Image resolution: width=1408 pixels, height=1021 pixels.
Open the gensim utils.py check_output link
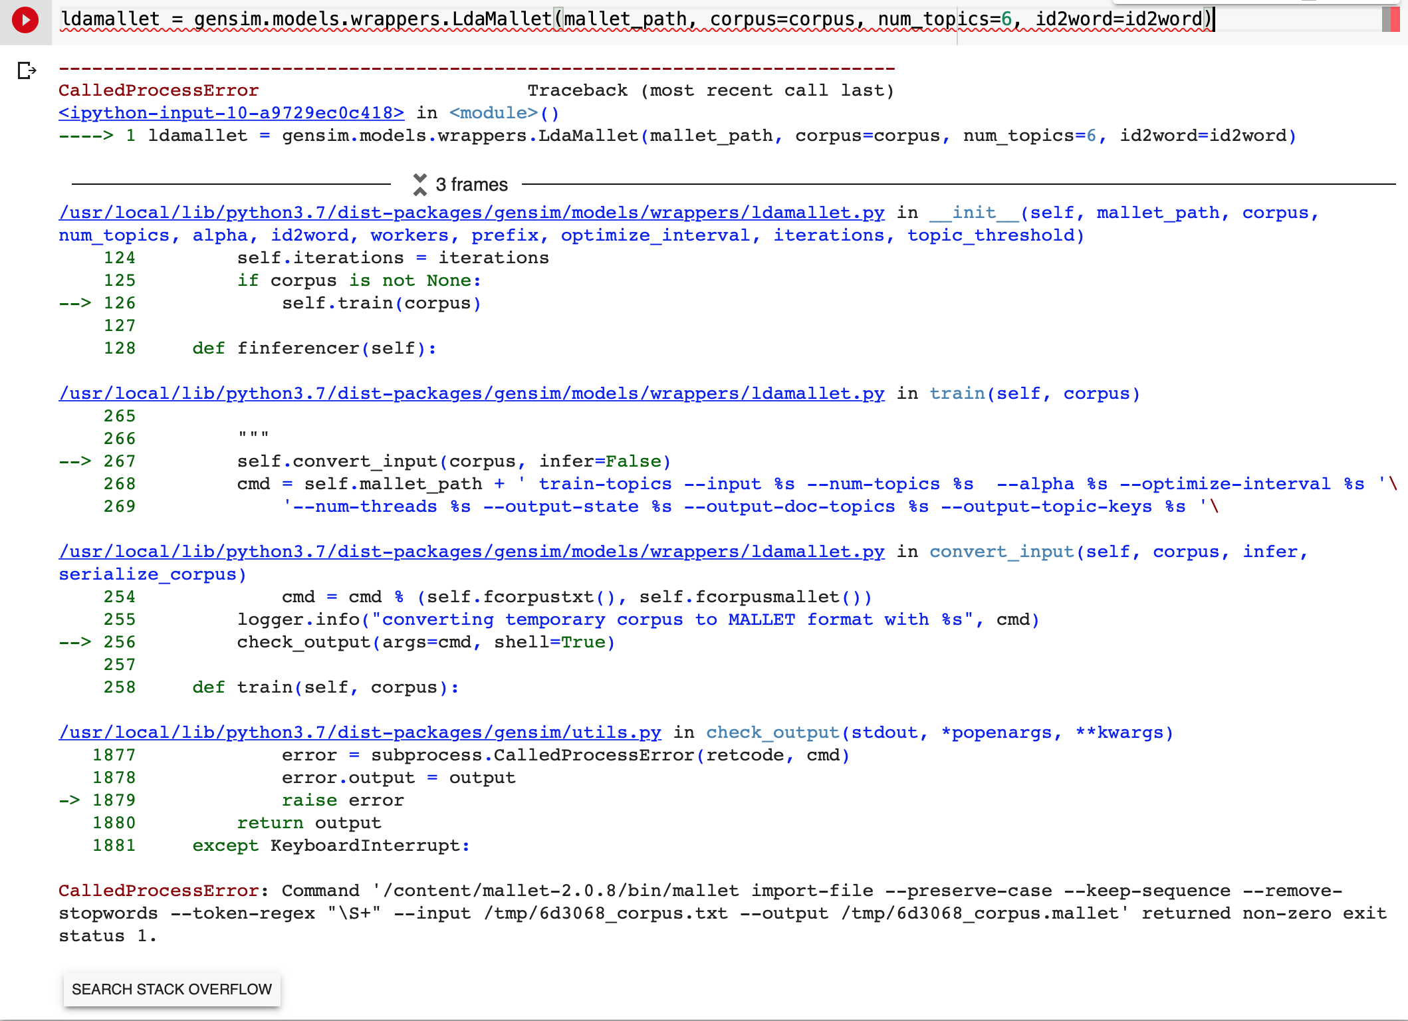coord(360,732)
